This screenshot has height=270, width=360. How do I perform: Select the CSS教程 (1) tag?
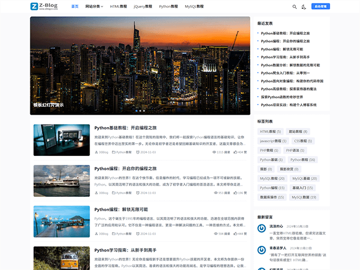coord(303,141)
